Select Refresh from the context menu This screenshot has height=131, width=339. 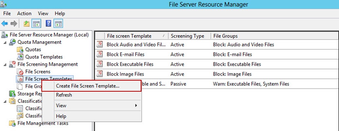pos(64,95)
